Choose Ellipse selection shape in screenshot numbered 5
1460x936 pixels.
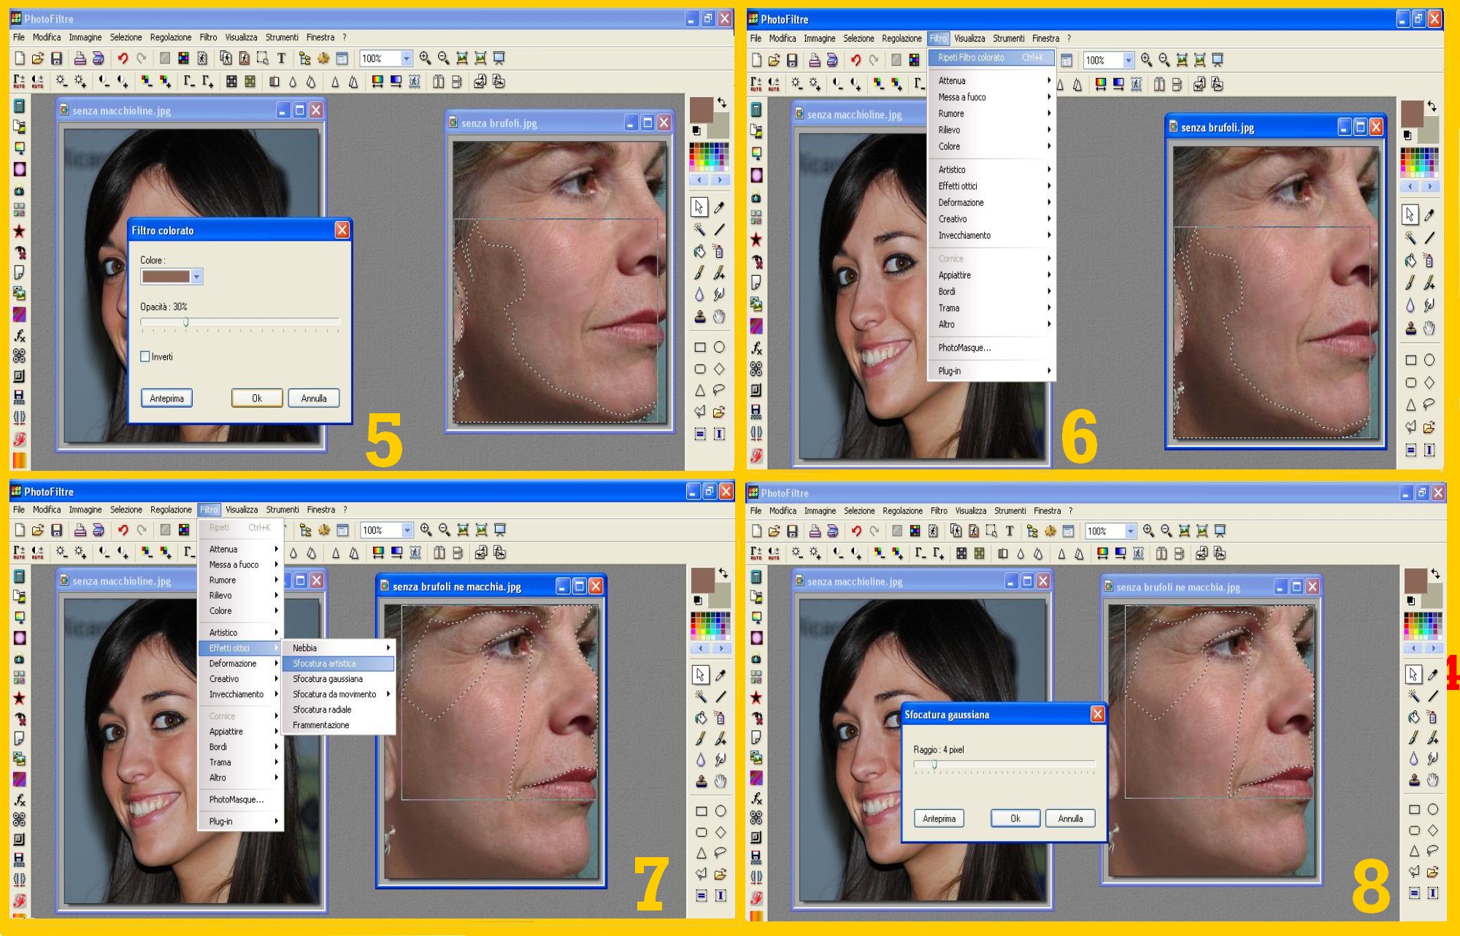(x=719, y=348)
